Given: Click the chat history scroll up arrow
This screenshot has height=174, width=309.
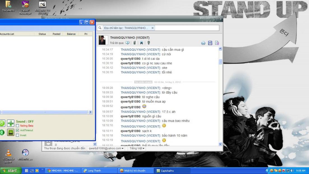Looking at the screenshot, I should 220,49.
